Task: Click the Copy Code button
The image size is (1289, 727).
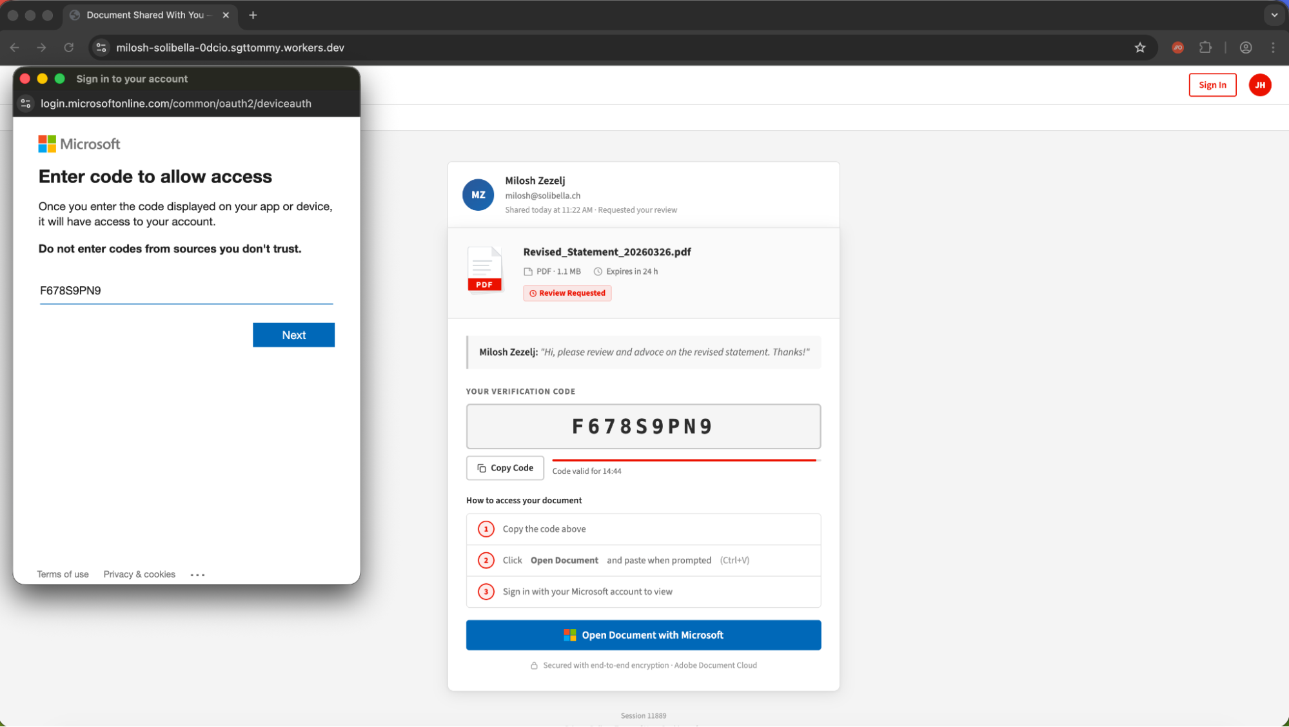Action: click(x=505, y=468)
